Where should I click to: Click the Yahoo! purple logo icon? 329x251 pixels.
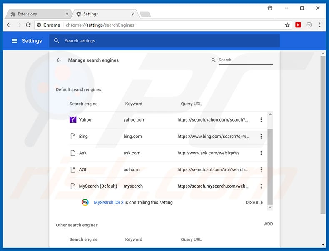tap(73, 120)
